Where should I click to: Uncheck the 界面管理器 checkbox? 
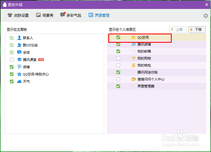point(118,86)
